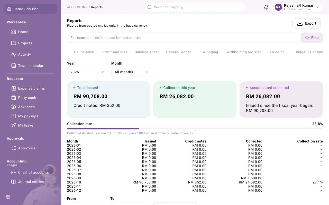The width and height of the screenshot is (329, 205).
Task: Switch to the Trial balance tab
Action: coord(83,52)
